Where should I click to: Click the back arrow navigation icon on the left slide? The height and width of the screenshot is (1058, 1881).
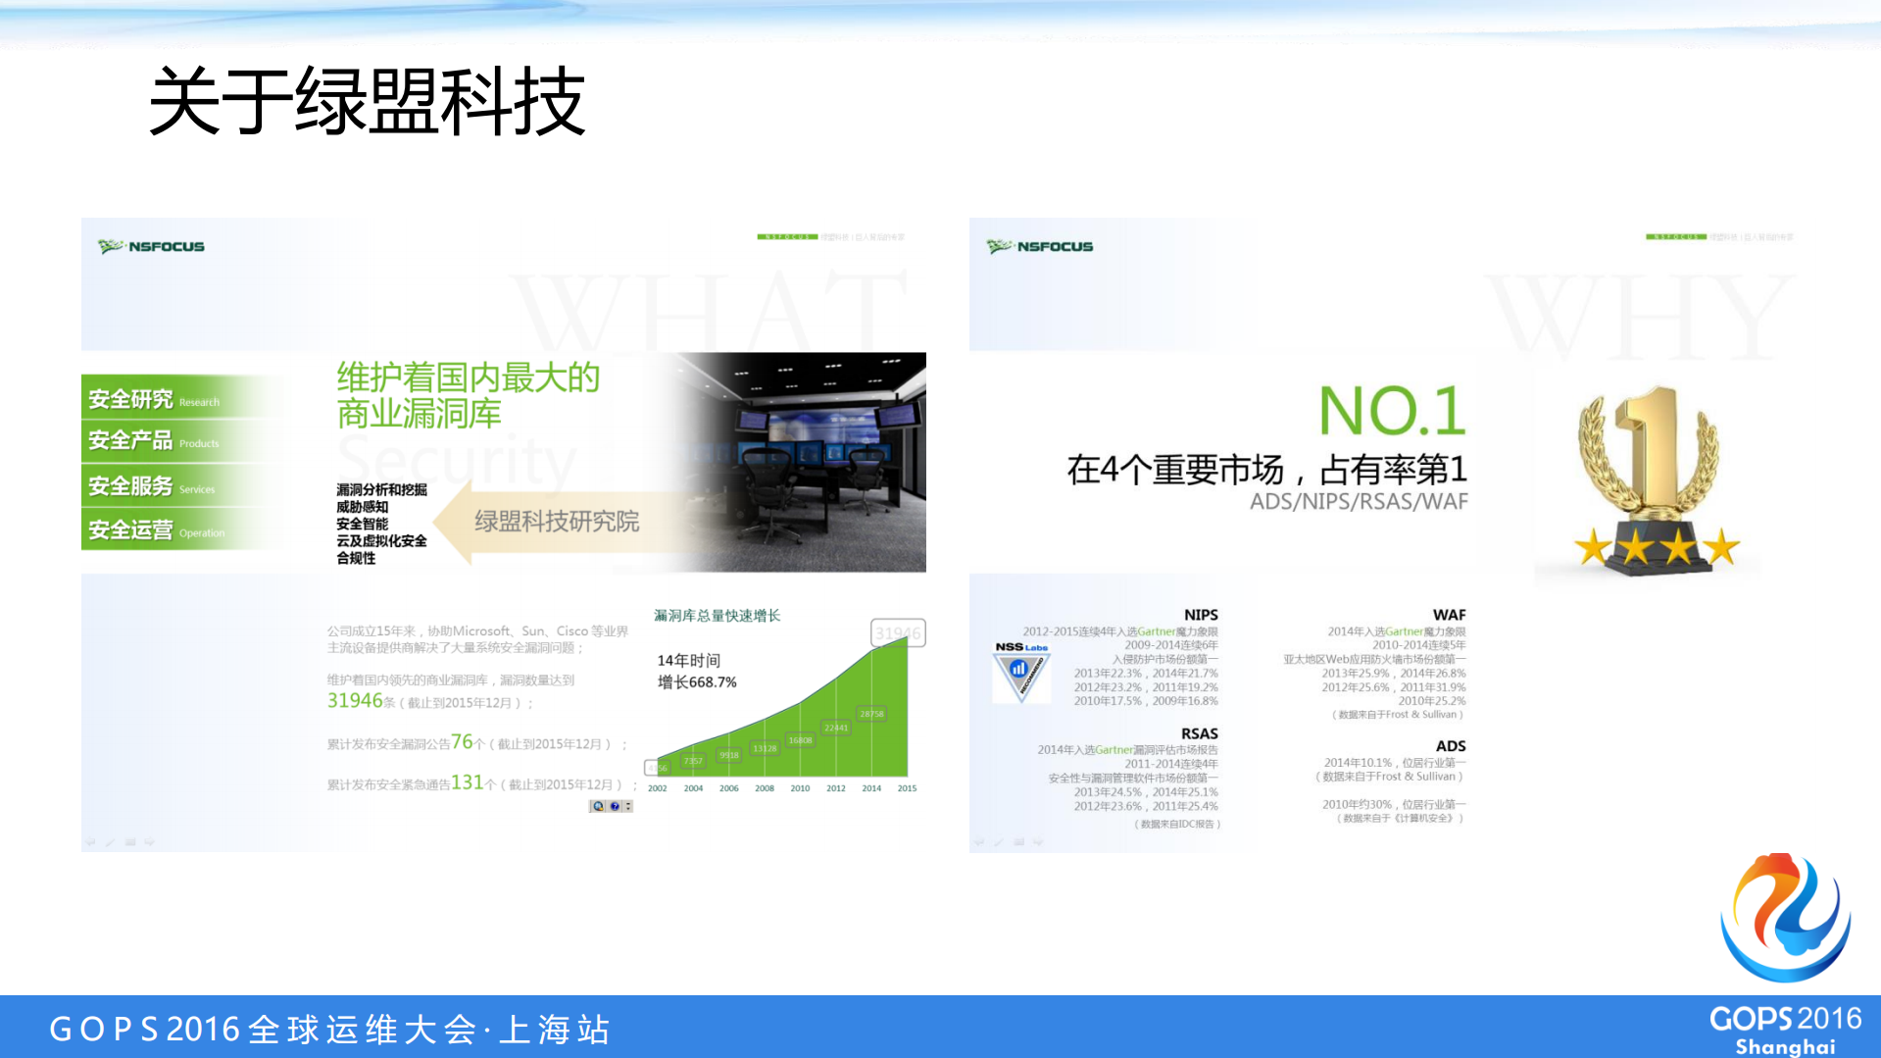89,841
